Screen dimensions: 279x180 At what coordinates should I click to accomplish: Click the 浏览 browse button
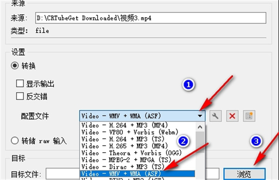[245, 174]
